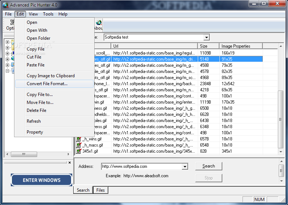The width and height of the screenshot is (288, 205).
Task: Click the file icon beside 345x1.gif
Action: click(x=79, y=151)
